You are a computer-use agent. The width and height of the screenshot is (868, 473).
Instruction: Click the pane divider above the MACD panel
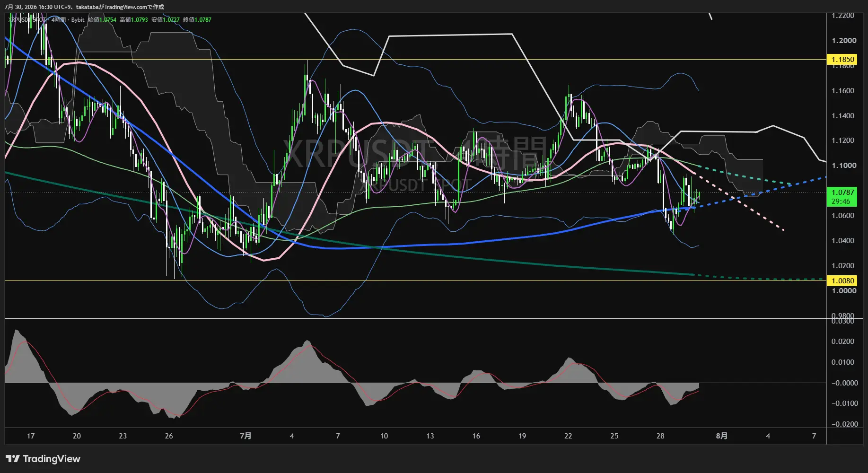[415, 319]
